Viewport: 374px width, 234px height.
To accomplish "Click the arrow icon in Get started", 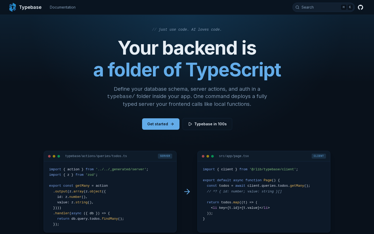I will [172, 124].
